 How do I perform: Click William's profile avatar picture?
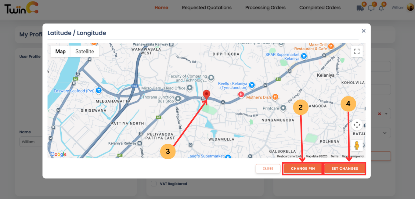pyautogui.click(x=410, y=7)
